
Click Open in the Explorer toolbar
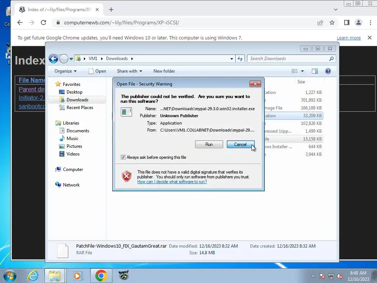tap(97, 71)
